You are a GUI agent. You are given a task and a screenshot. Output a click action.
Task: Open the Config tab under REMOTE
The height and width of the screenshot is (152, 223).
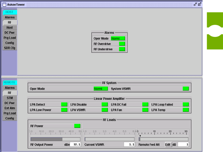pyautogui.click(x=10, y=119)
